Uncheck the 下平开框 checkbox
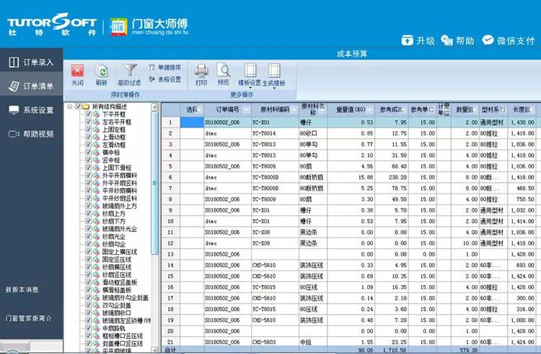 89,114
